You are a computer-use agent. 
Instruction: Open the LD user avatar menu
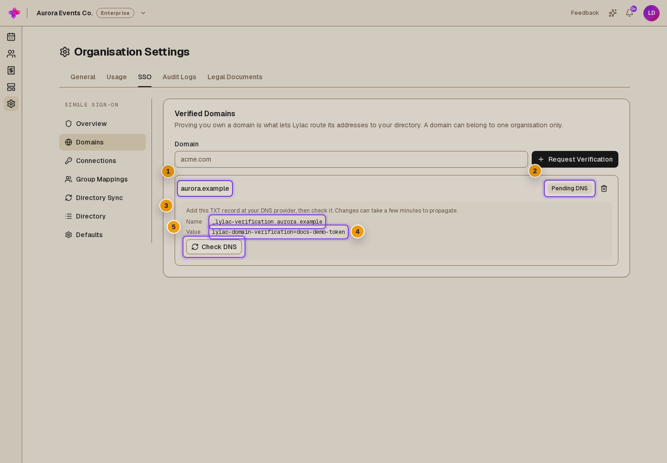click(651, 13)
